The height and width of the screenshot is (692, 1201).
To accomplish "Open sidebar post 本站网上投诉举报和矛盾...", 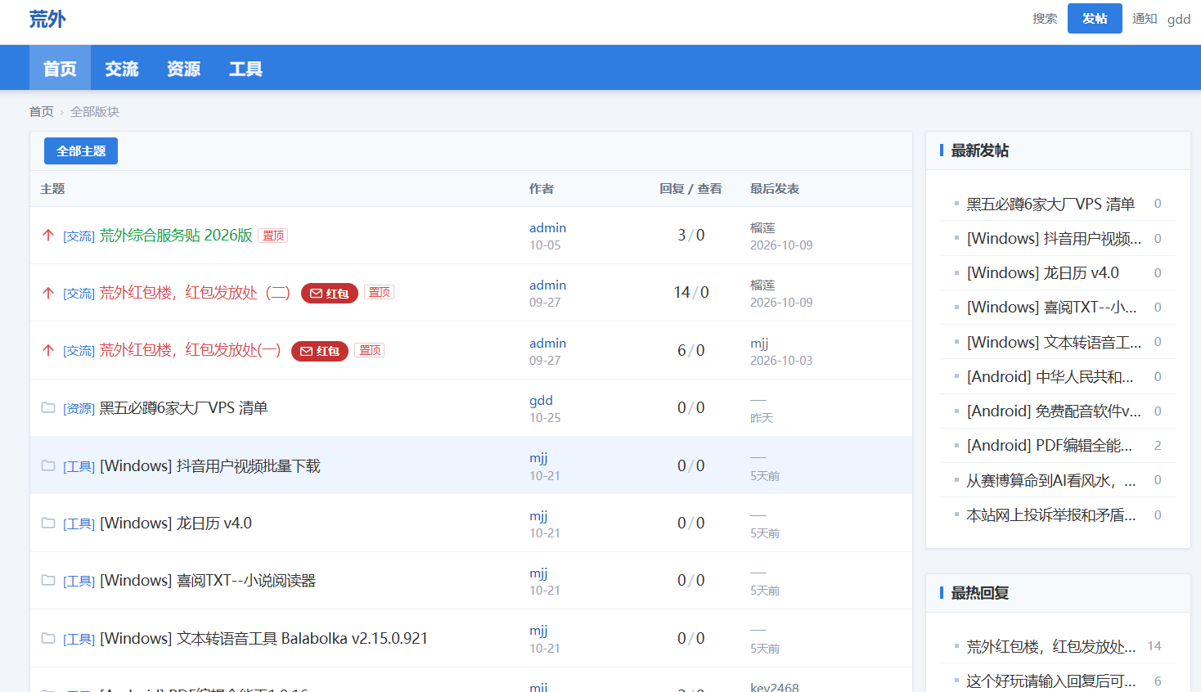I will (1051, 515).
